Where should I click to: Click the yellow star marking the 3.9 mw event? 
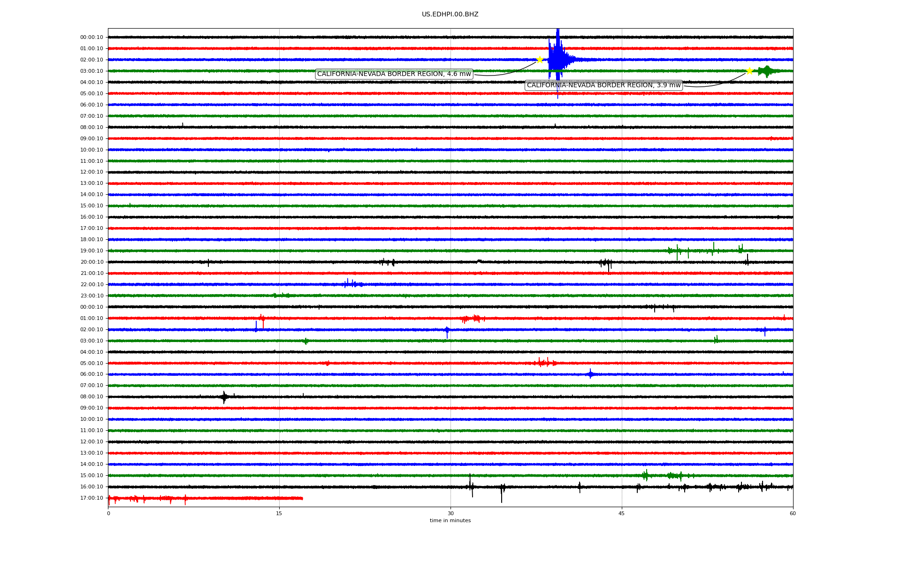(749, 71)
